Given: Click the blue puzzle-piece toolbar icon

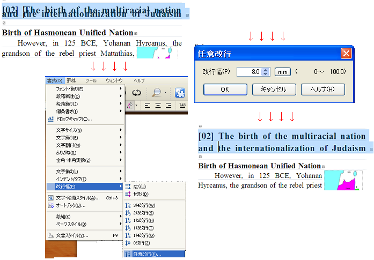Looking at the screenshot, I should pyautogui.click(x=180, y=92).
